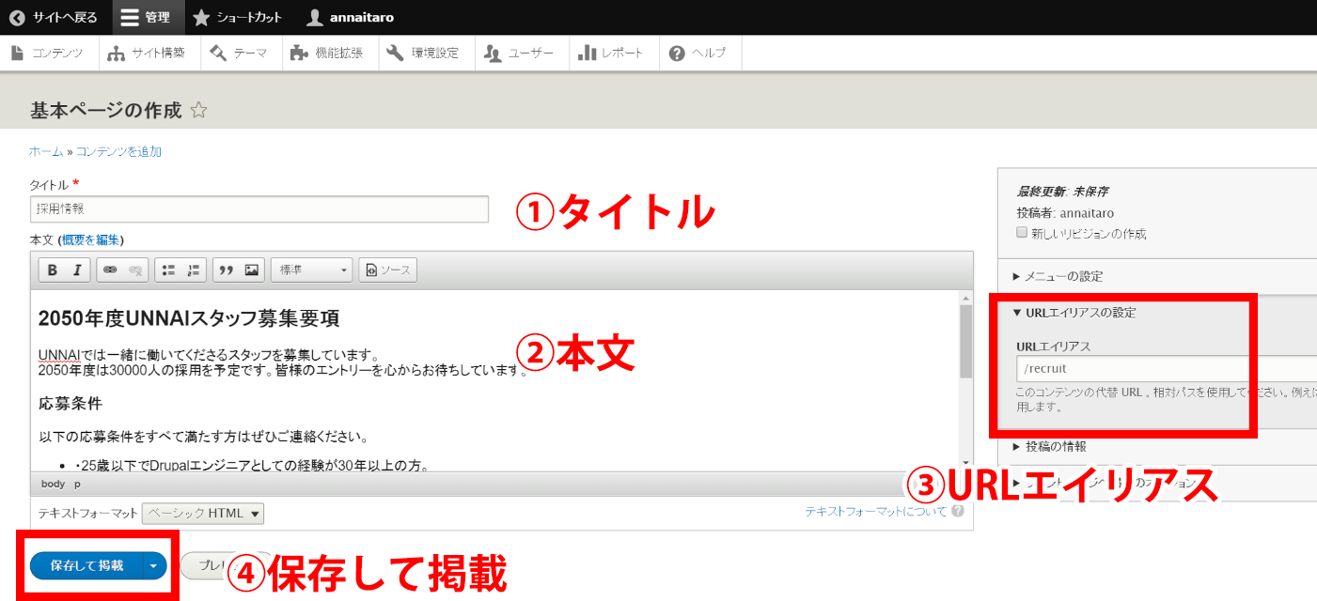Viewport: 1317px width, 601px height.
Task: Open the dropdown arrow beside 保存して掲載
Action: click(154, 565)
